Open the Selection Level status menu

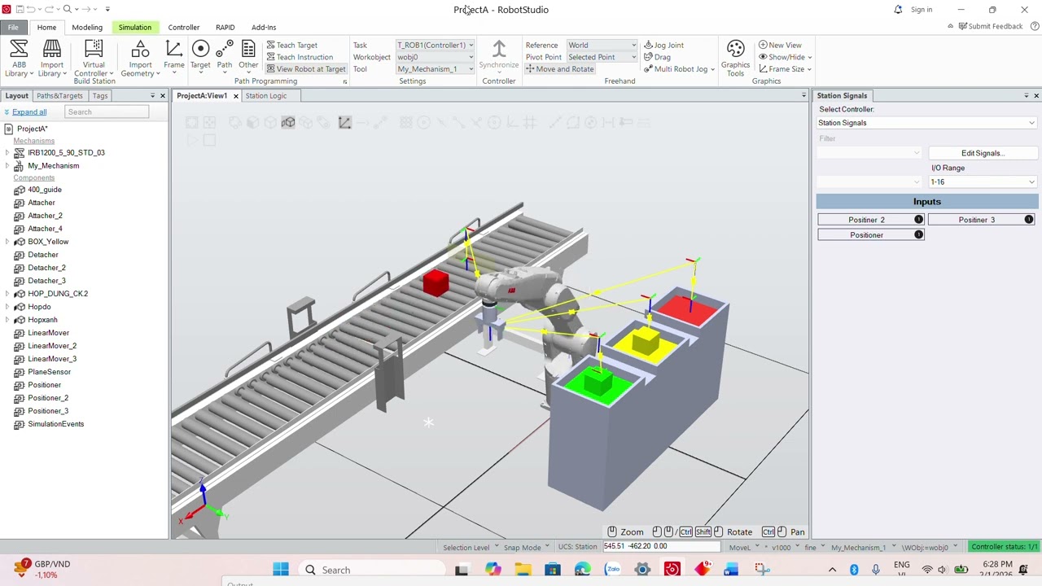click(x=469, y=547)
